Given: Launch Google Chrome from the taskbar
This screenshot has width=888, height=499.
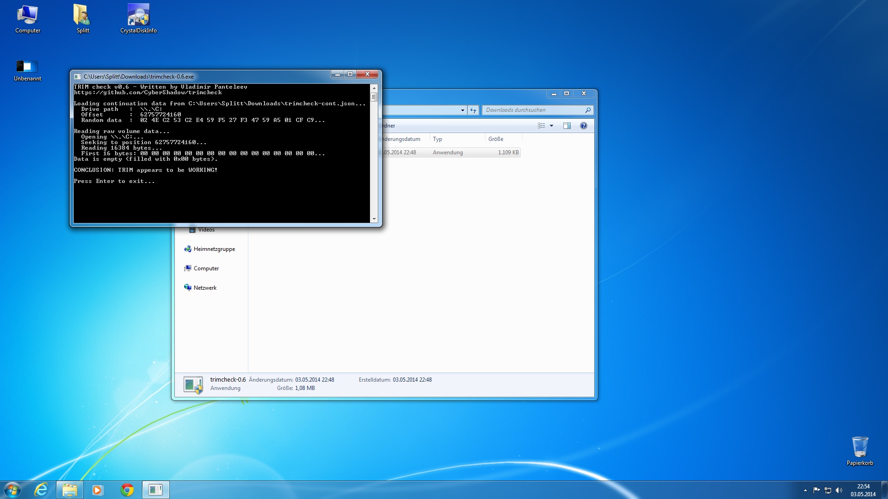Looking at the screenshot, I should coord(127,490).
